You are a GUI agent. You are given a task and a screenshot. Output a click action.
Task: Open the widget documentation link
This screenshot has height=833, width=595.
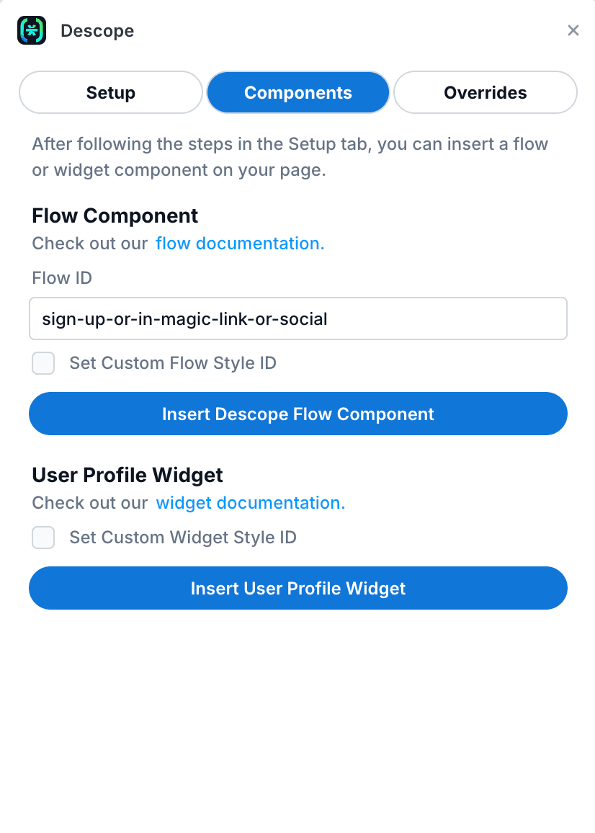tap(250, 503)
